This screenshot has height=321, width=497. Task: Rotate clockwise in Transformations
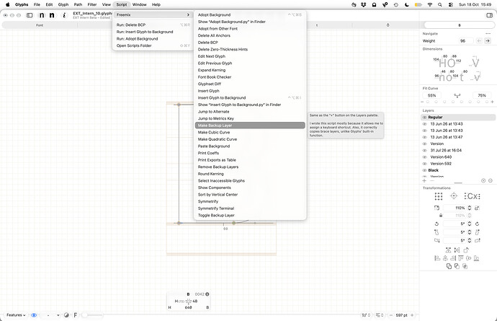point(477,224)
